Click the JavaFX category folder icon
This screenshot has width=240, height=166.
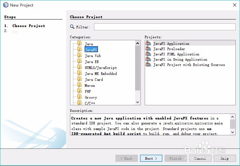click(x=80, y=49)
